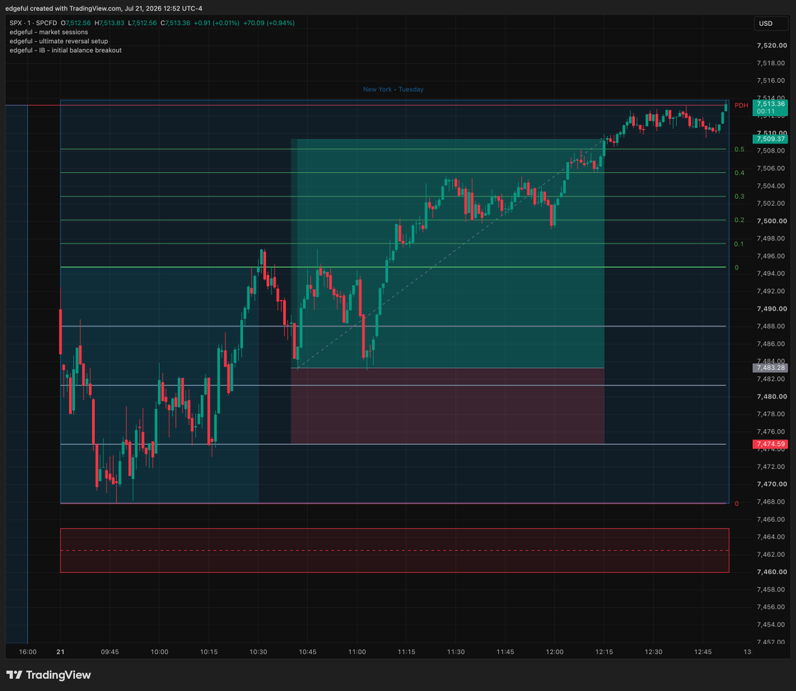The image size is (796, 691).
Task: Click the +70.09 (+0.94%) change value
Action: coord(269,23)
